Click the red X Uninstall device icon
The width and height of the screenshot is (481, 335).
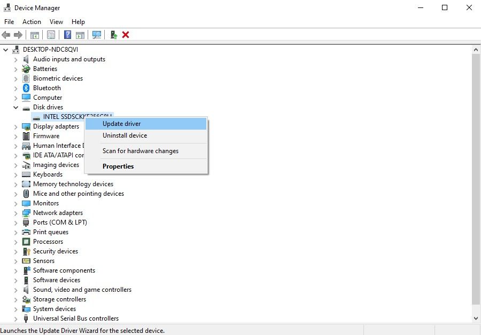126,35
